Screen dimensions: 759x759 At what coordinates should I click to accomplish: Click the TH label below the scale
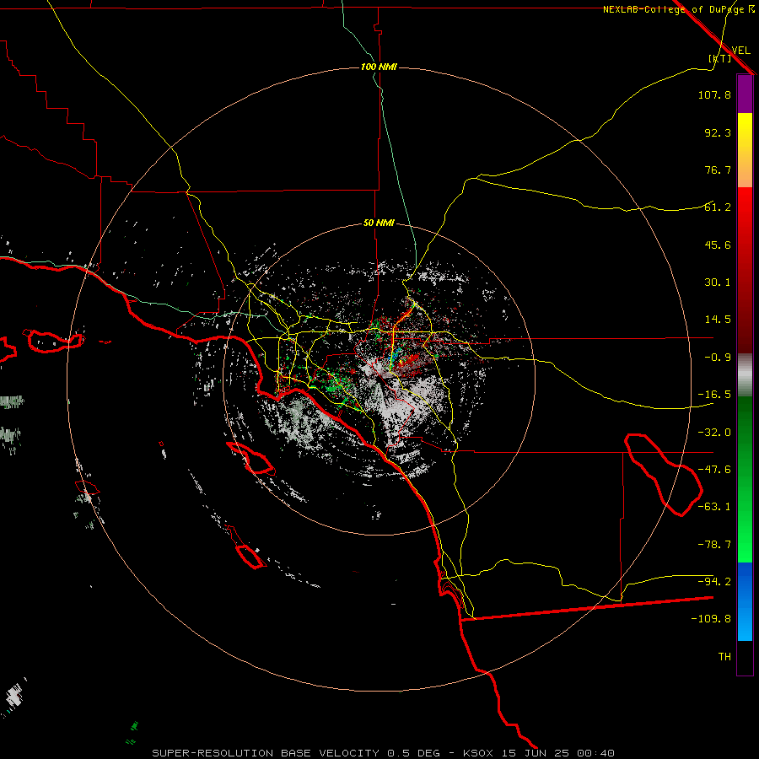tap(724, 657)
